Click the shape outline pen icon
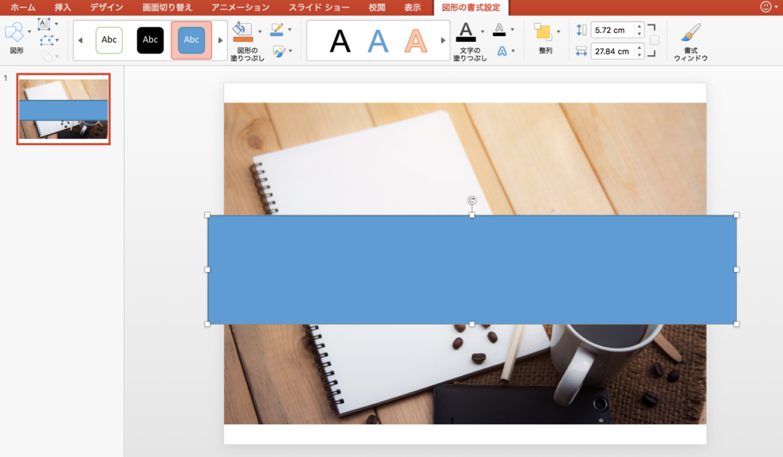This screenshot has height=457, width=783. click(x=277, y=30)
